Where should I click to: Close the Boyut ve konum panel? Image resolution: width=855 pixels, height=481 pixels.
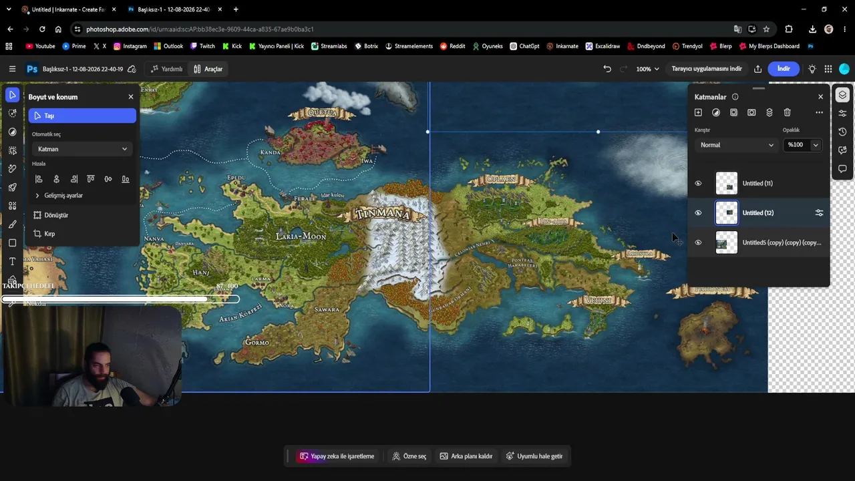point(131,97)
